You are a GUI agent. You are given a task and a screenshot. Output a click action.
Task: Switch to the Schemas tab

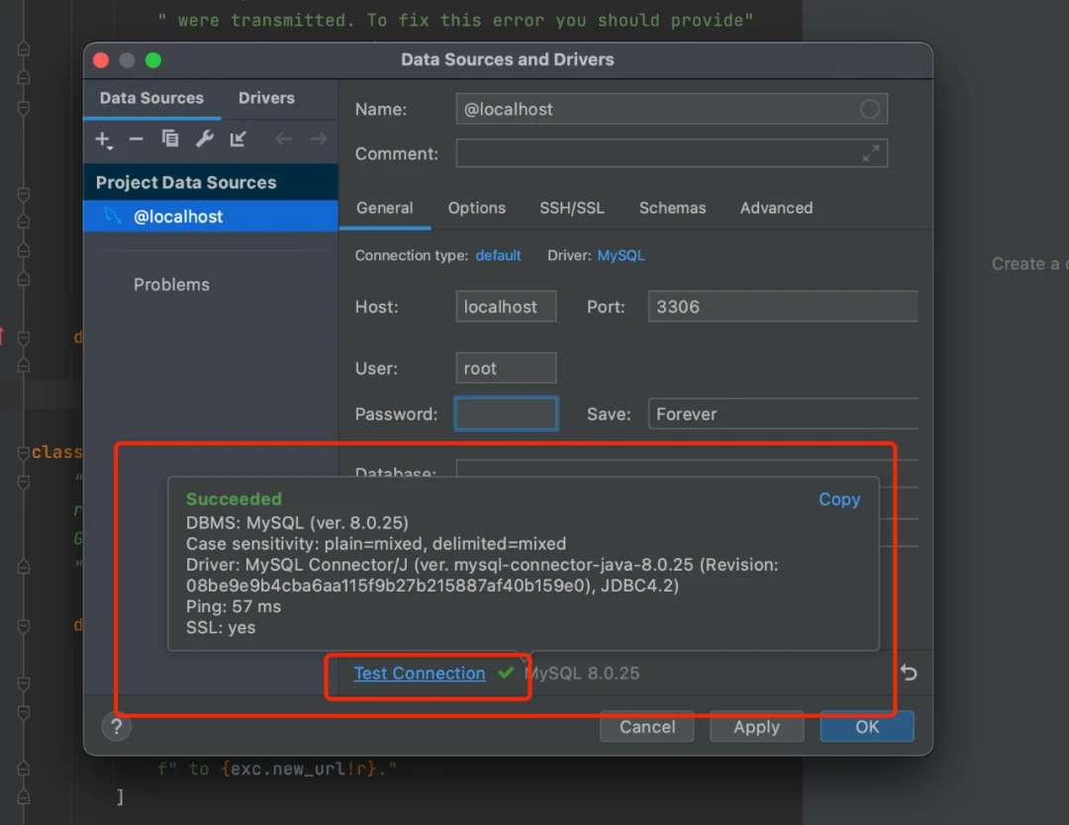tap(672, 208)
